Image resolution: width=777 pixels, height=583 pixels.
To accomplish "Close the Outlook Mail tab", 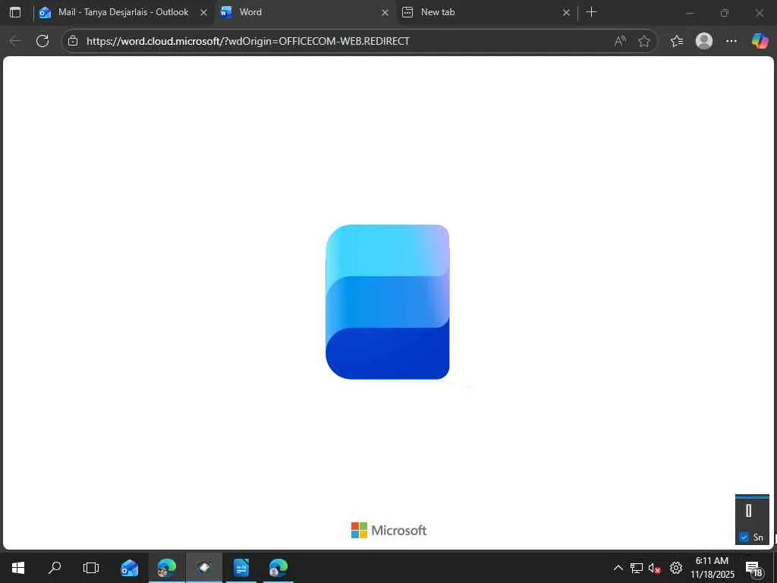I will click(x=203, y=12).
